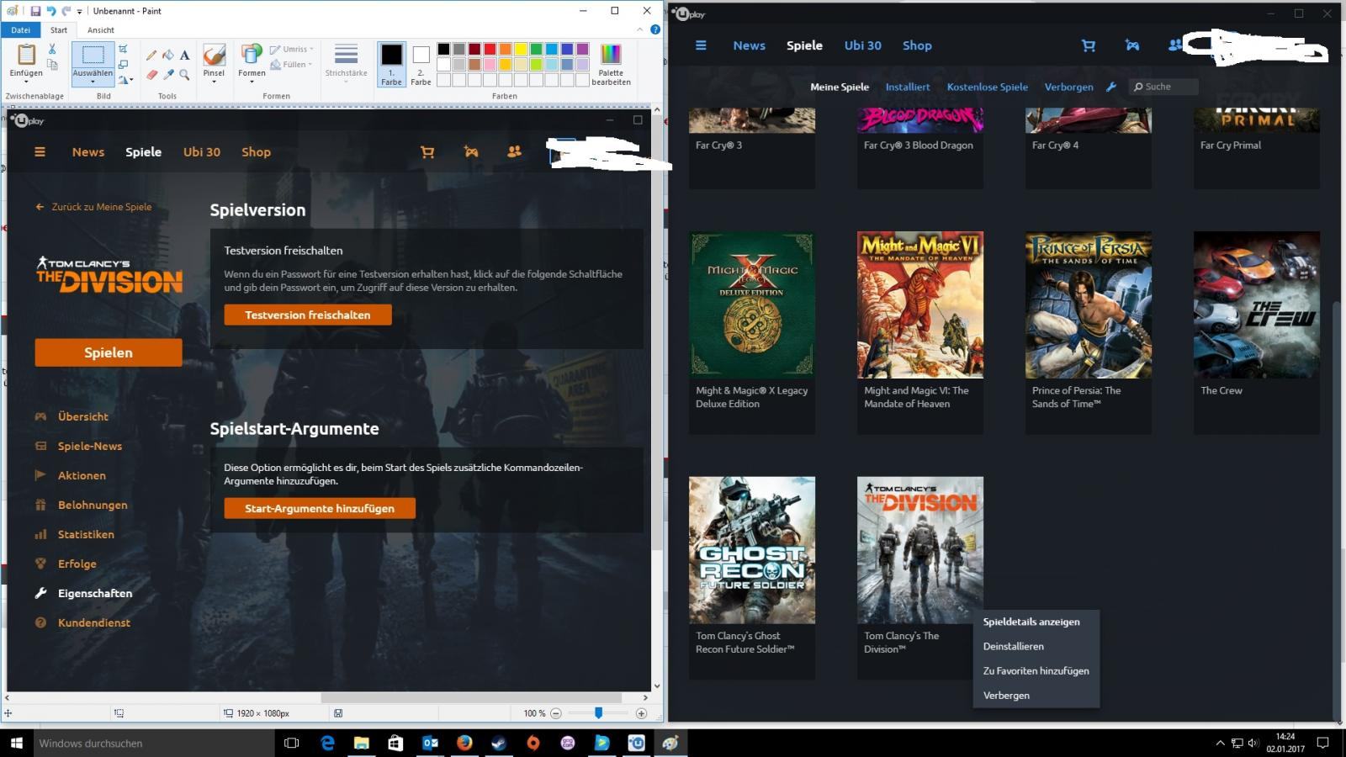Select the Fill bucket tool
This screenshot has height=757, width=1346.
(x=168, y=56)
